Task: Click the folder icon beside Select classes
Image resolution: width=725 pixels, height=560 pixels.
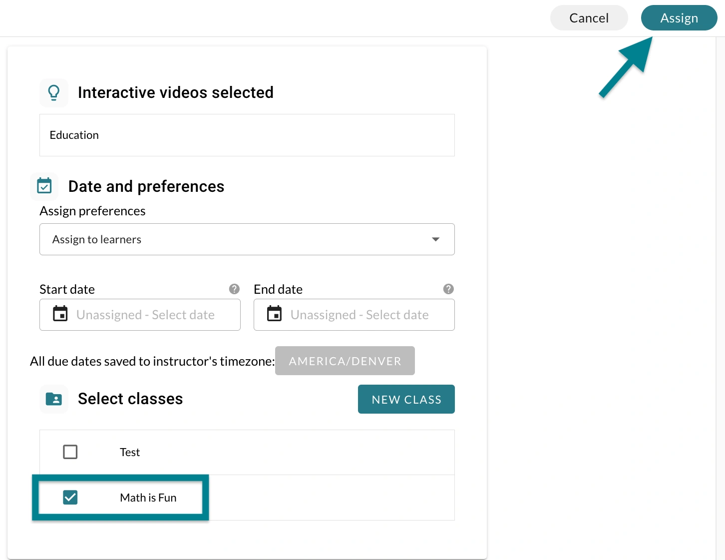Action: click(54, 399)
